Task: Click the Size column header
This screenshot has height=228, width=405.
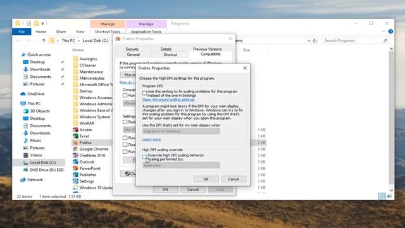Action: tap(246, 50)
